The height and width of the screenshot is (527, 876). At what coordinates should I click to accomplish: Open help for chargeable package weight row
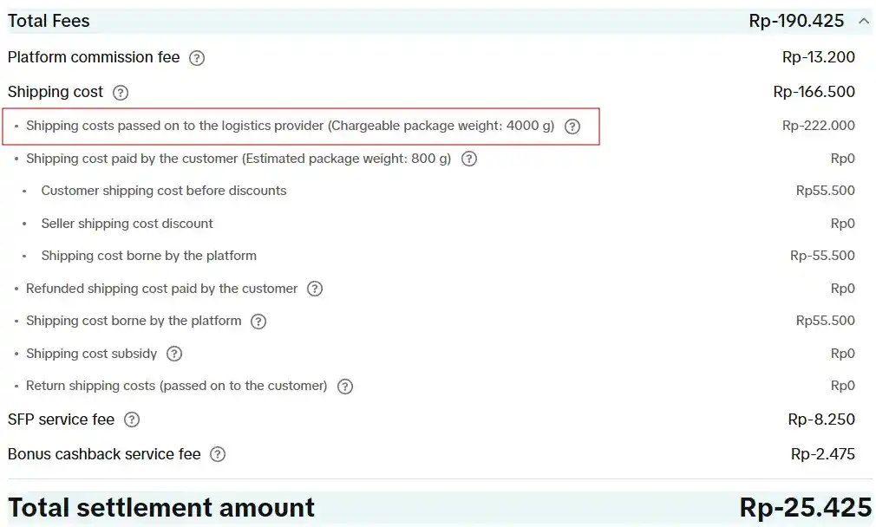pyautogui.click(x=572, y=127)
